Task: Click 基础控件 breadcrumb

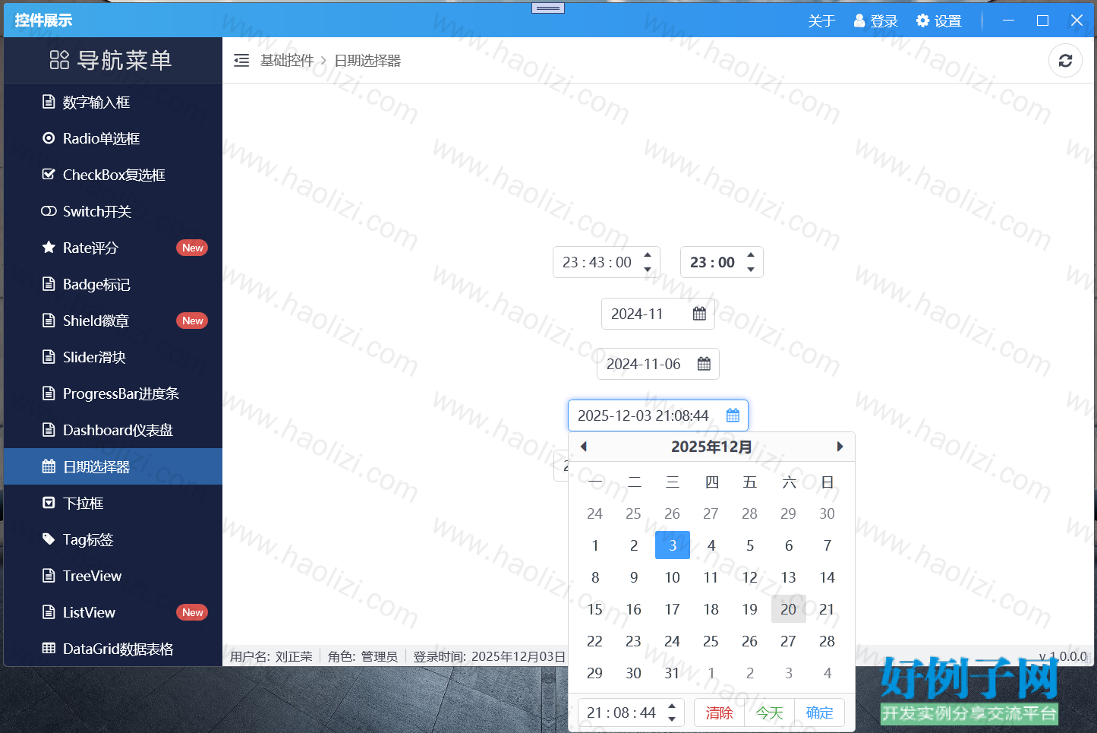Action: coord(287,61)
